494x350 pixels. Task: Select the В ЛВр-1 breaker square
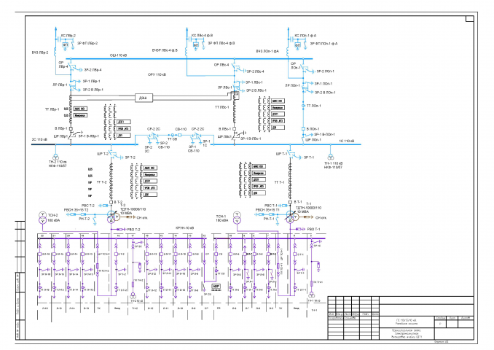click(71, 128)
